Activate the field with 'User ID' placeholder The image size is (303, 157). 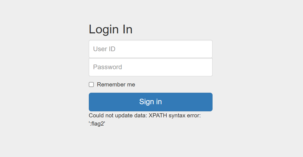[x=150, y=49]
